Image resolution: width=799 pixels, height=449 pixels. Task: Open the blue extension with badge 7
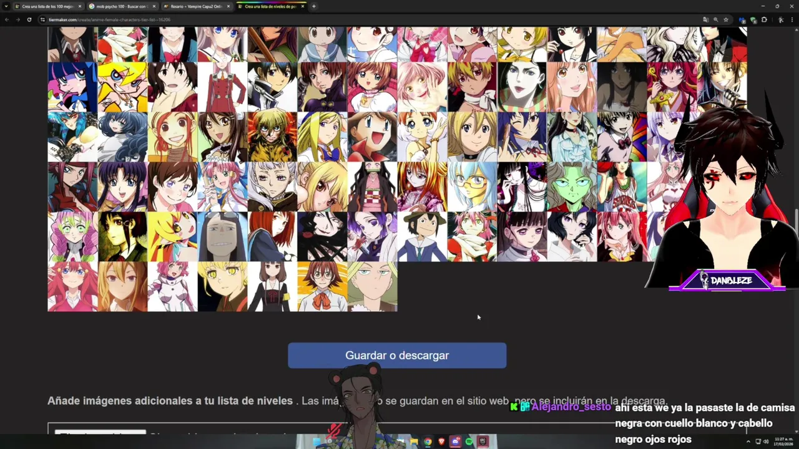742,19
